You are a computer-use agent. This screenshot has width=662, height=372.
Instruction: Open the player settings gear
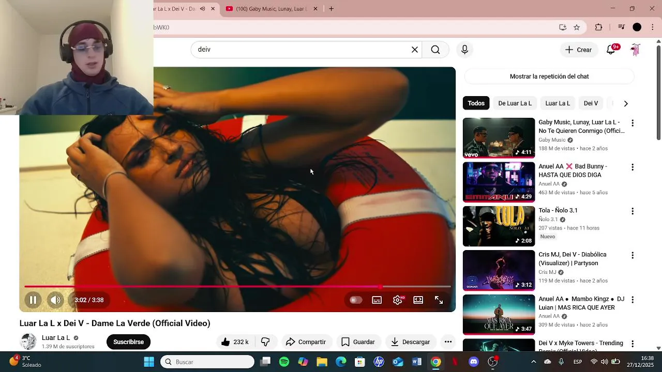click(x=398, y=300)
